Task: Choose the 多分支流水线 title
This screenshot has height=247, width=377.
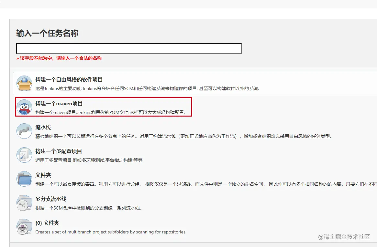Action: click(x=51, y=199)
